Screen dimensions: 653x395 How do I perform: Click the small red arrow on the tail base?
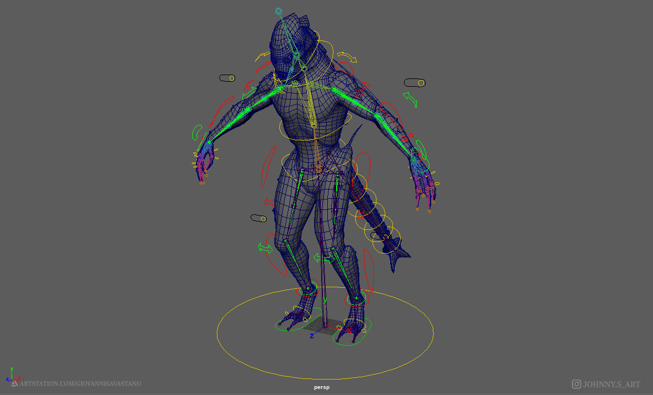(360, 214)
